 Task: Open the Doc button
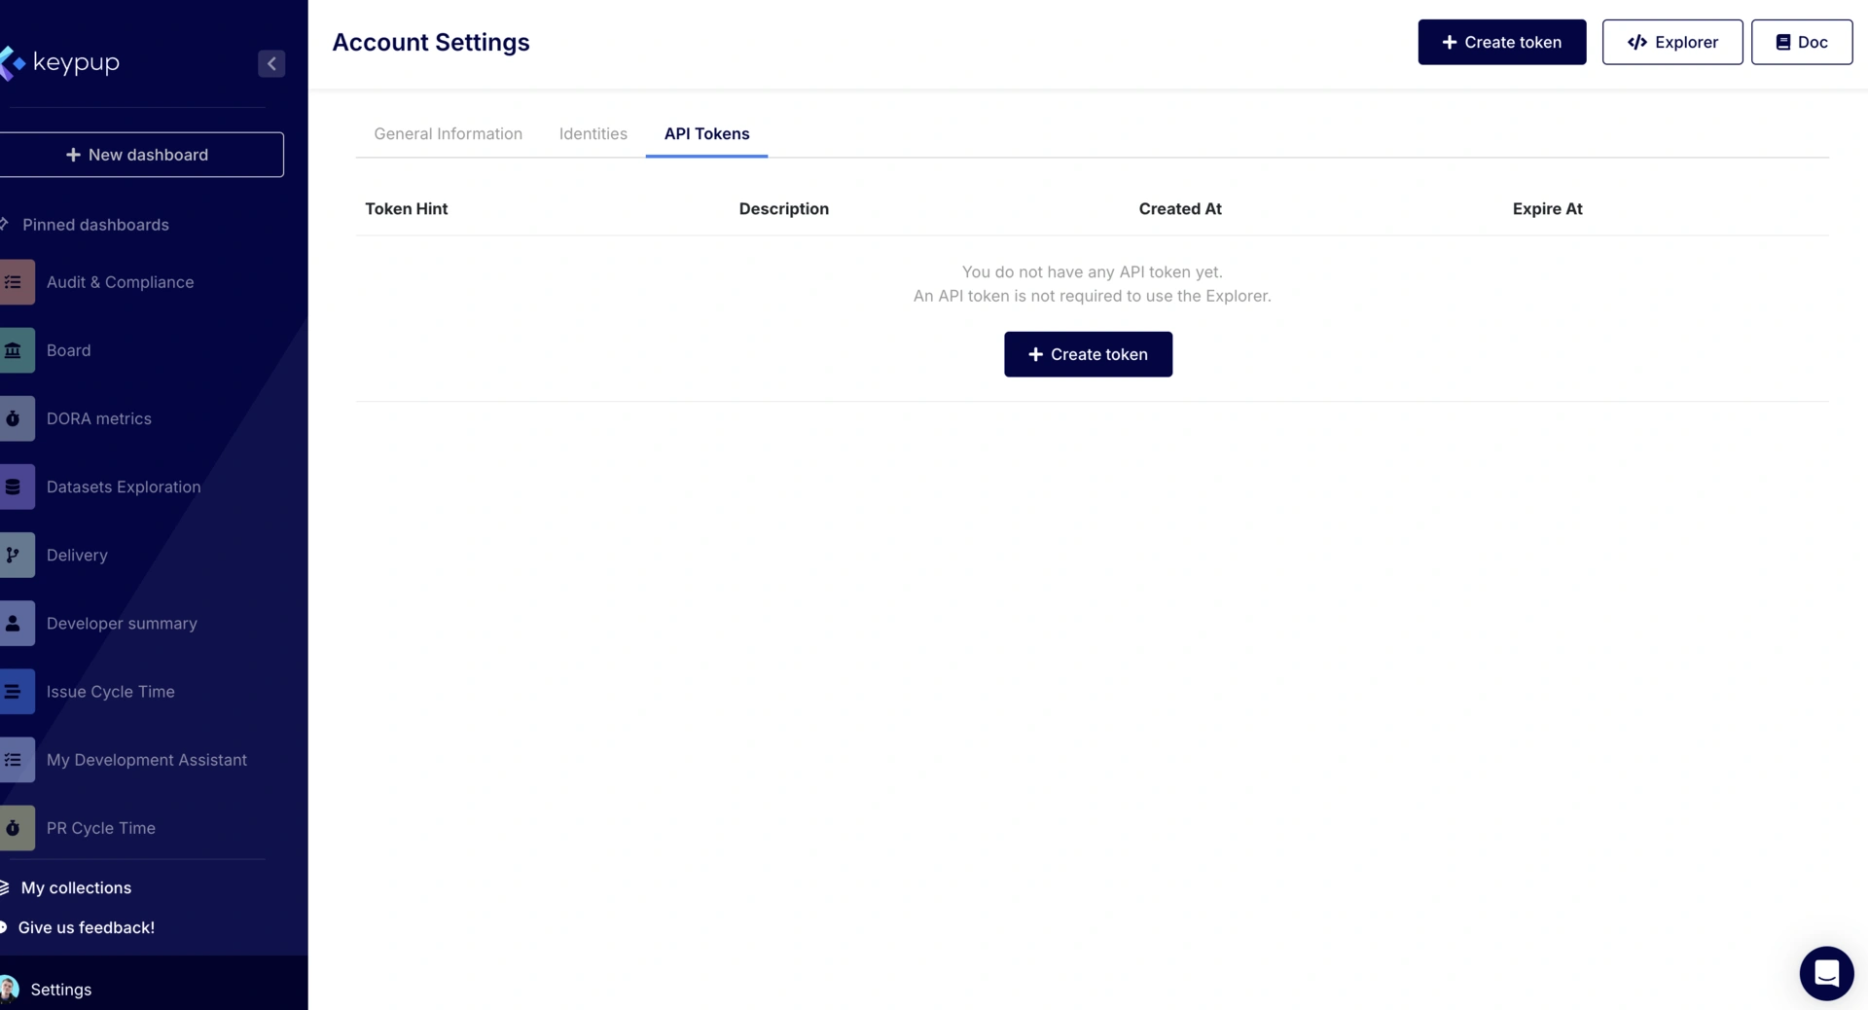point(1801,43)
